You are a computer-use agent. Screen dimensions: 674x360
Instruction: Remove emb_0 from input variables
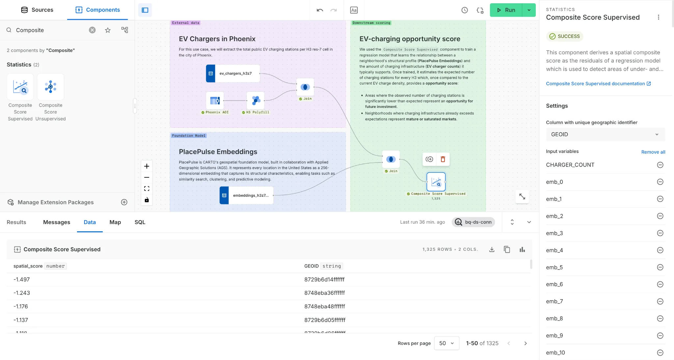(x=660, y=182)
